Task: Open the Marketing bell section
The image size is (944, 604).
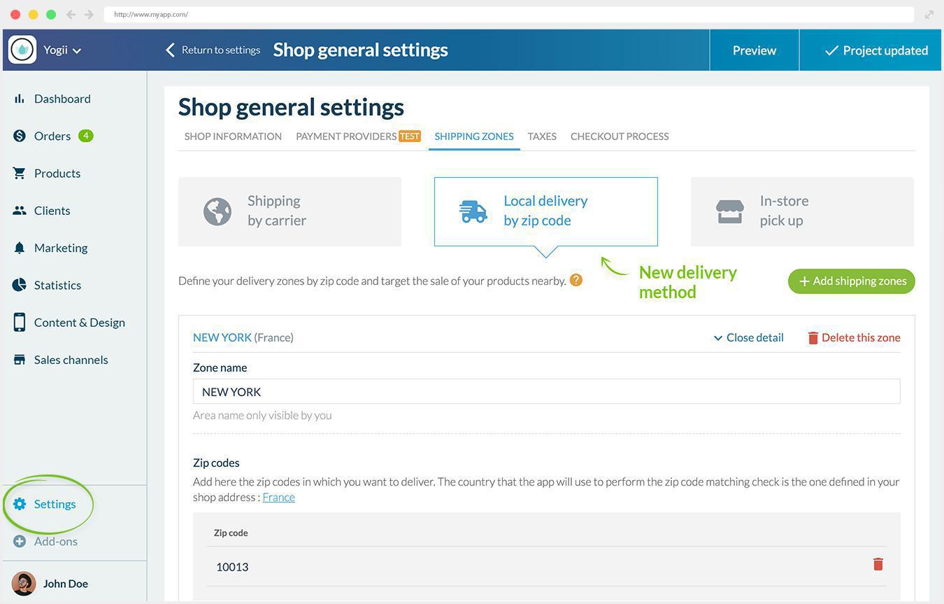Action: [60, 247]
